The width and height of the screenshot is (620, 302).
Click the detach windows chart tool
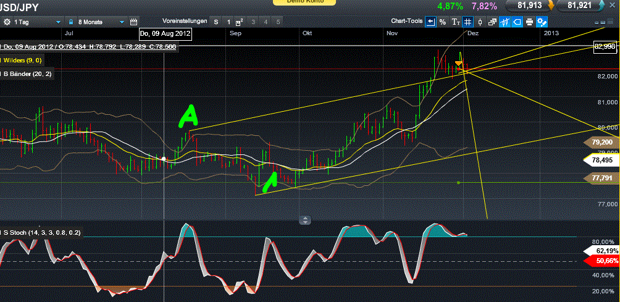click(x=492, y=22)
